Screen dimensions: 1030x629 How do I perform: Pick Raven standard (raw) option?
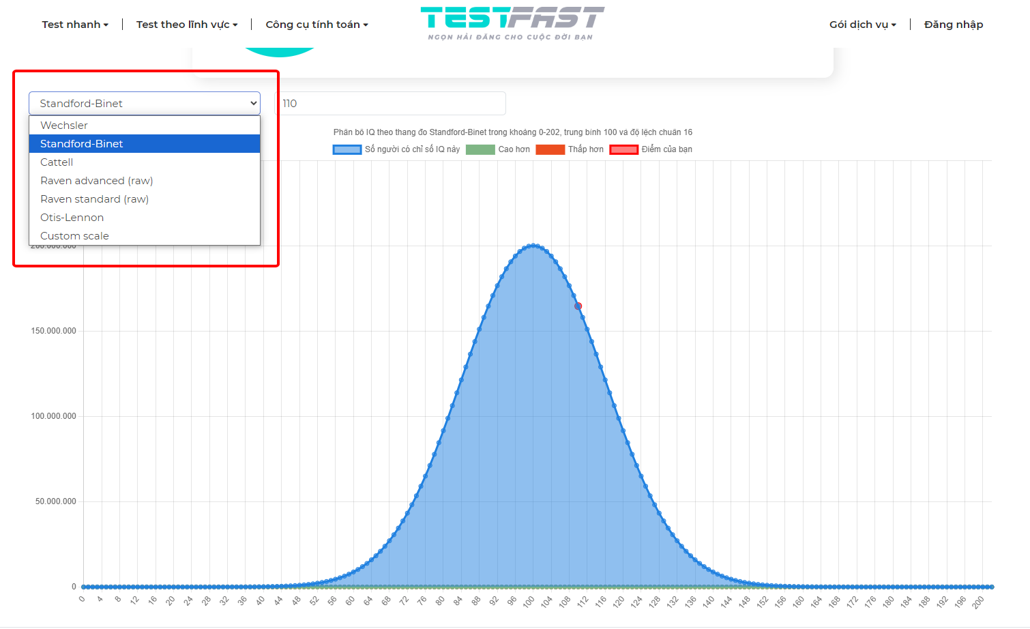tap(94, 199)
